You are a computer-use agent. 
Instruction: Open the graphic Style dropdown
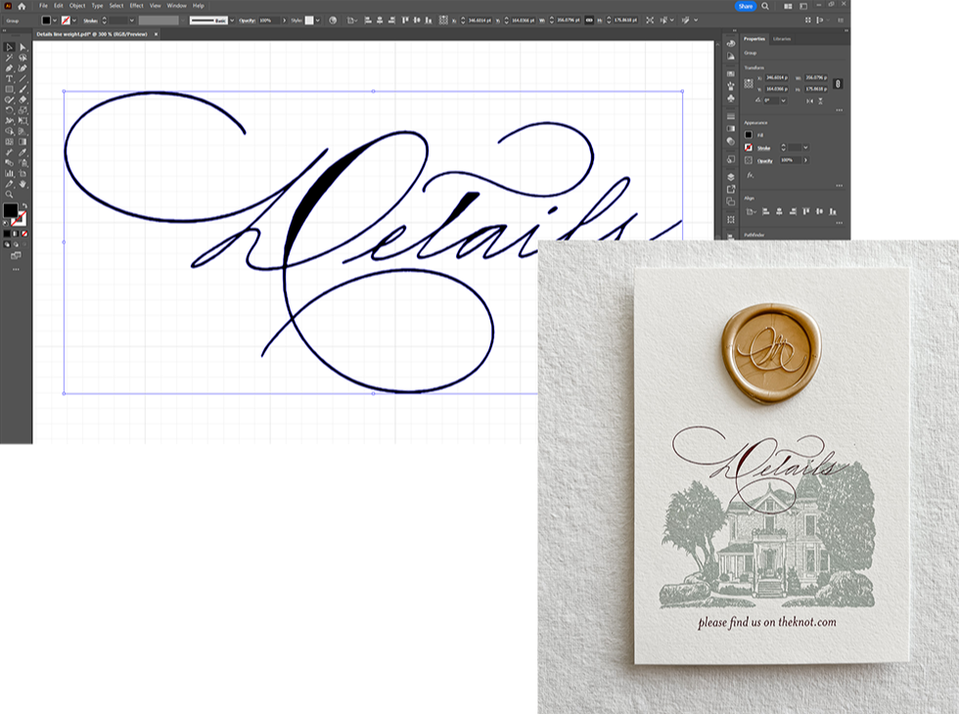(x=317, y=21)
